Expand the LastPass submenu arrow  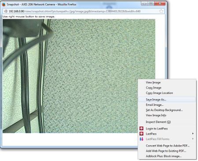(x=193, y=133)
